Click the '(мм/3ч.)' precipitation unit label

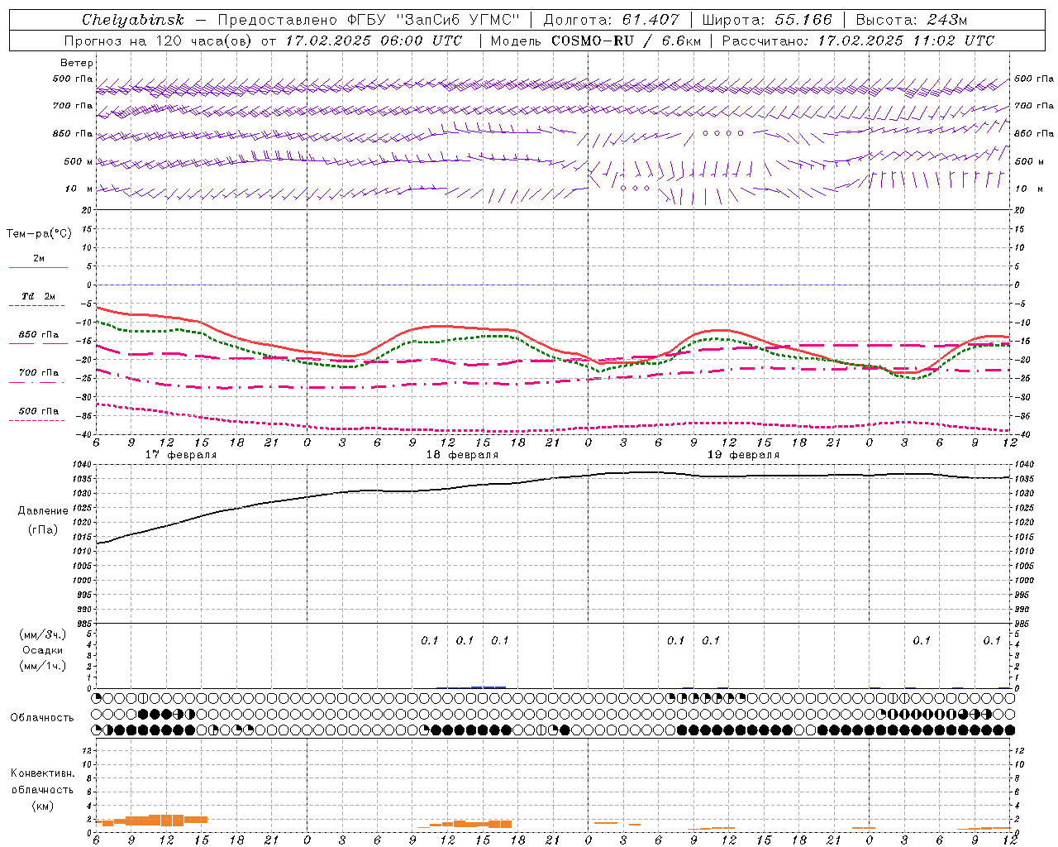click(43, 634)
